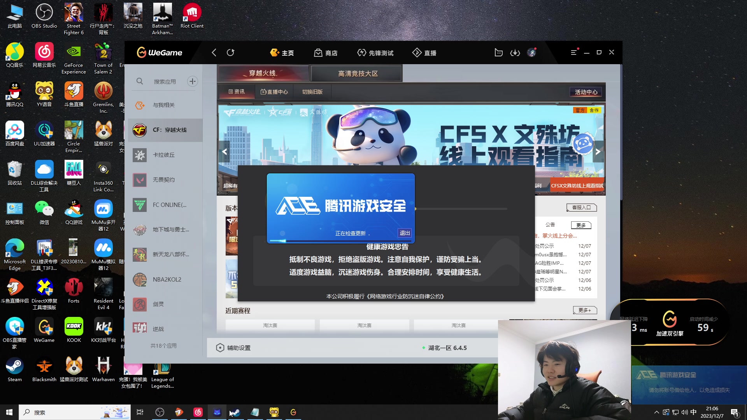
Task: Open the 直播中心 sub-tab
Action: [x=274, y=92]
